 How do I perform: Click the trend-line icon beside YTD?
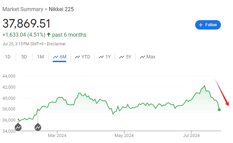point(77,57)
